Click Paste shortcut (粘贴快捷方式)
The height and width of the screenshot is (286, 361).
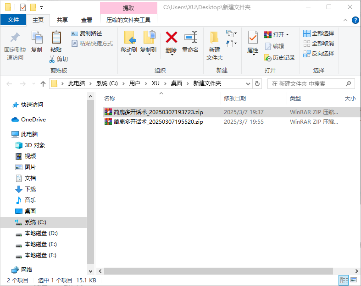click(92, 43)
